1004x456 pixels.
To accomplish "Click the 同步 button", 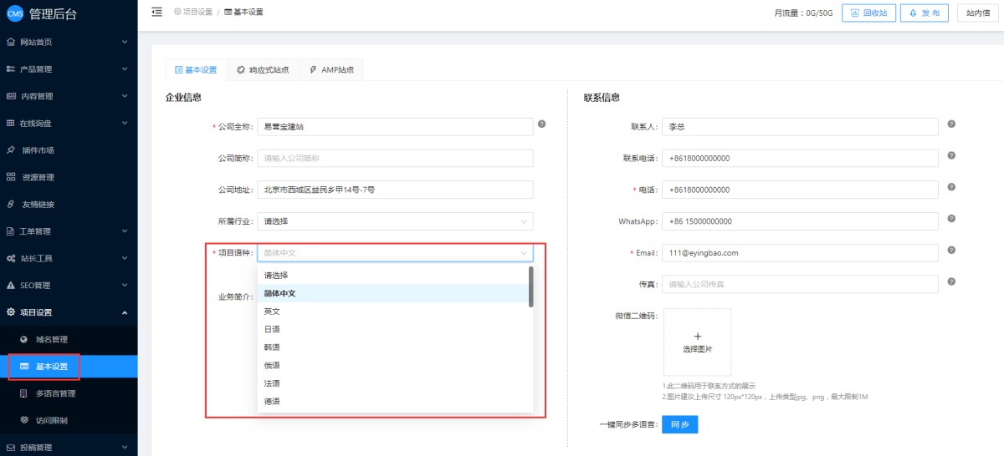I will click(x=680, y=424).
